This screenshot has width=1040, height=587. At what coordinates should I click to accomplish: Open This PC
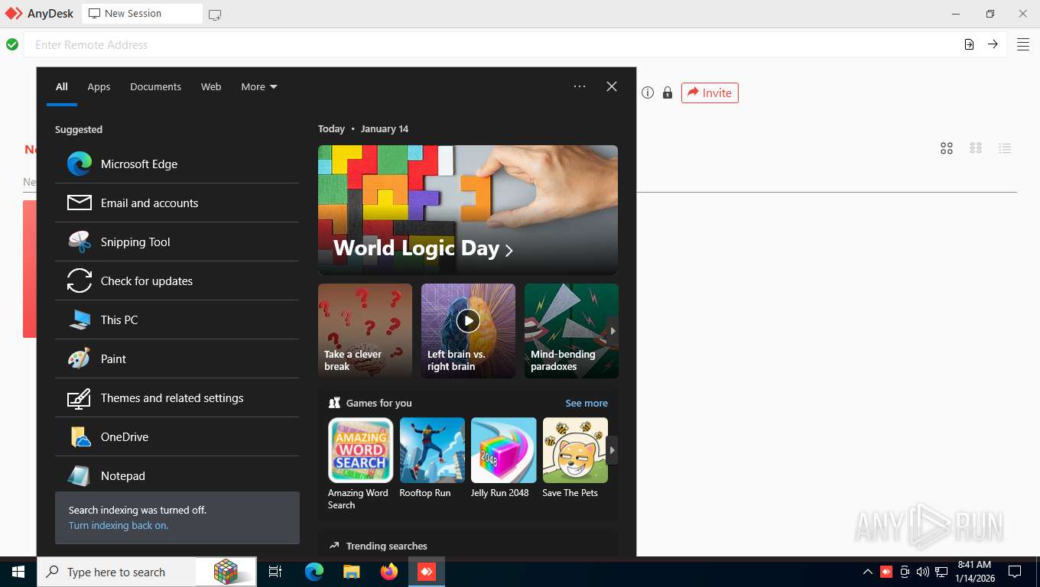coord(177,319)
